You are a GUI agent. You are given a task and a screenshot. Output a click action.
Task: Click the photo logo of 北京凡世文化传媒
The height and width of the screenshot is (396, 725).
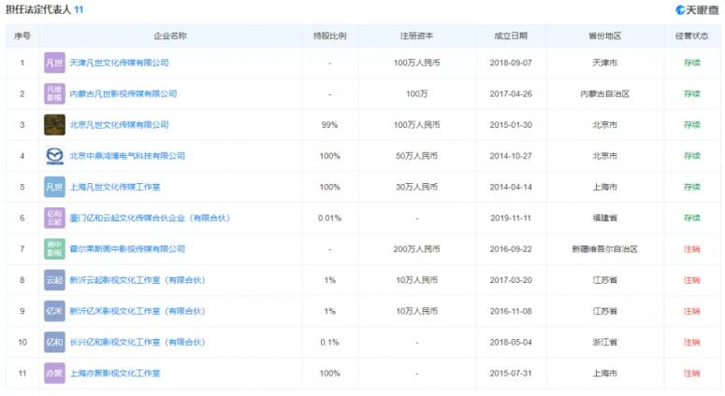click(x=54, y=125)
